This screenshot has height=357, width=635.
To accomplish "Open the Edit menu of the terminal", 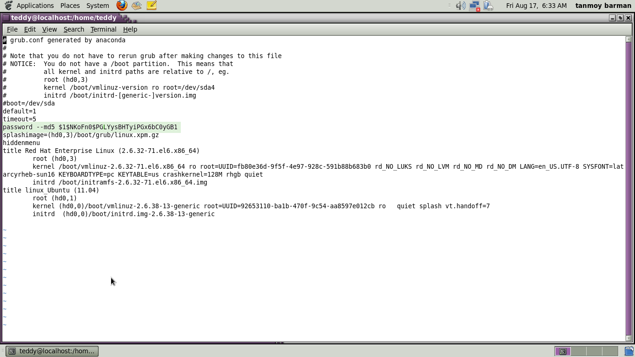I will coord(30,29).
